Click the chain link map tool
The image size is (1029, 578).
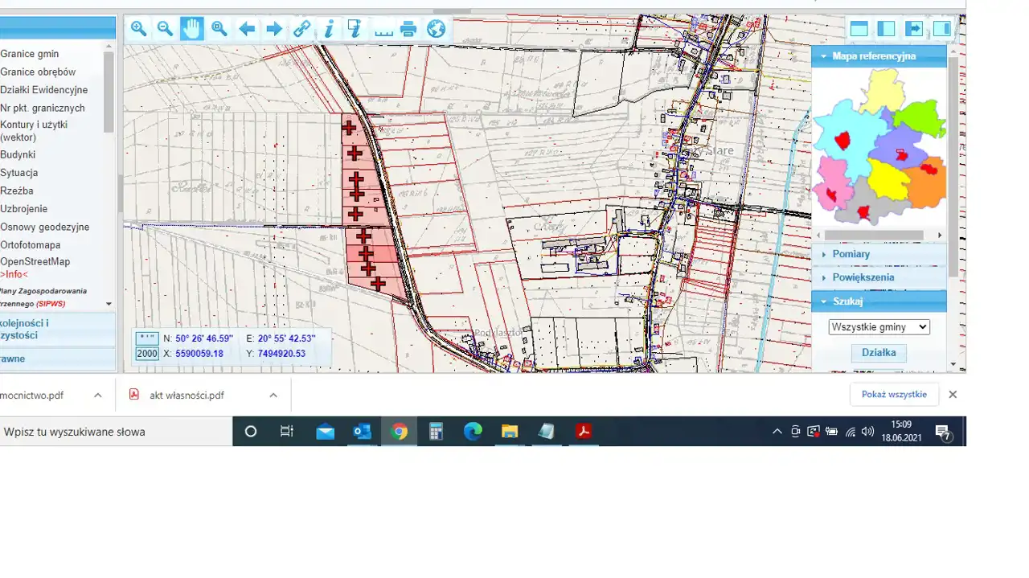coord(301,29)
